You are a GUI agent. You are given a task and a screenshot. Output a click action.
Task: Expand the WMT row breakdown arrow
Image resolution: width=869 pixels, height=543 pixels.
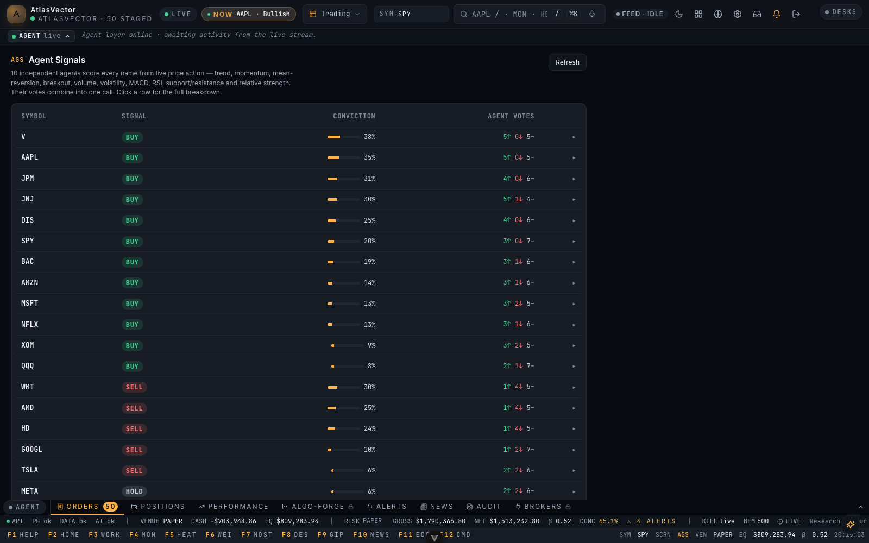pos(574,388)
